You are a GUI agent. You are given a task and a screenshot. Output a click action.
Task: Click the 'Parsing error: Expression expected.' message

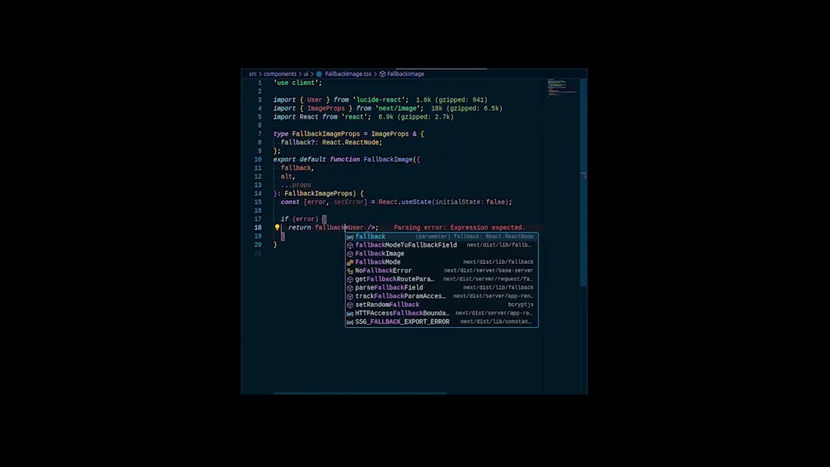(x=459, y=228)
